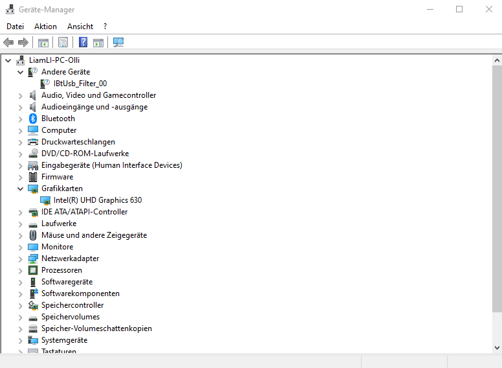
Task: Click the IDE ATA/ATAPI-Controller icon
Action: [33, 212]
